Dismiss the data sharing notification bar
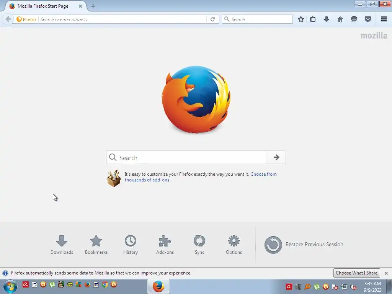The height and width of the screenshot is (294, 392). (386, 273)
